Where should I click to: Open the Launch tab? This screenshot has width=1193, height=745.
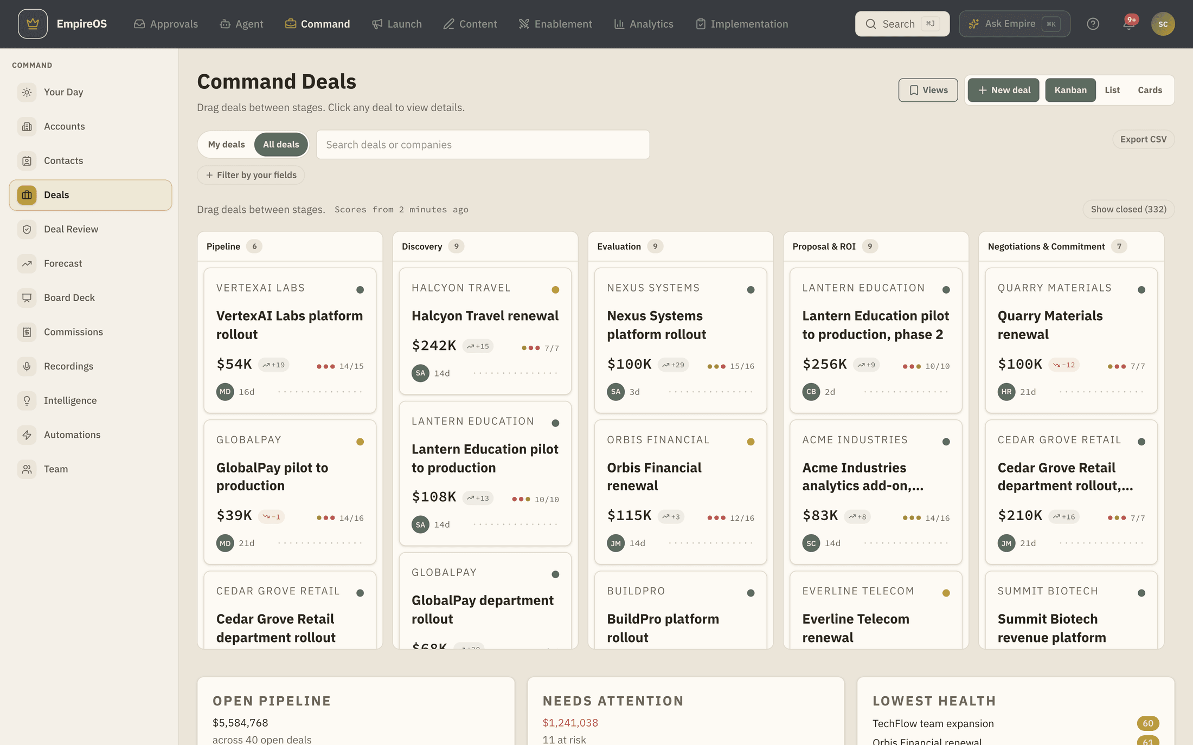click(396, 24)
